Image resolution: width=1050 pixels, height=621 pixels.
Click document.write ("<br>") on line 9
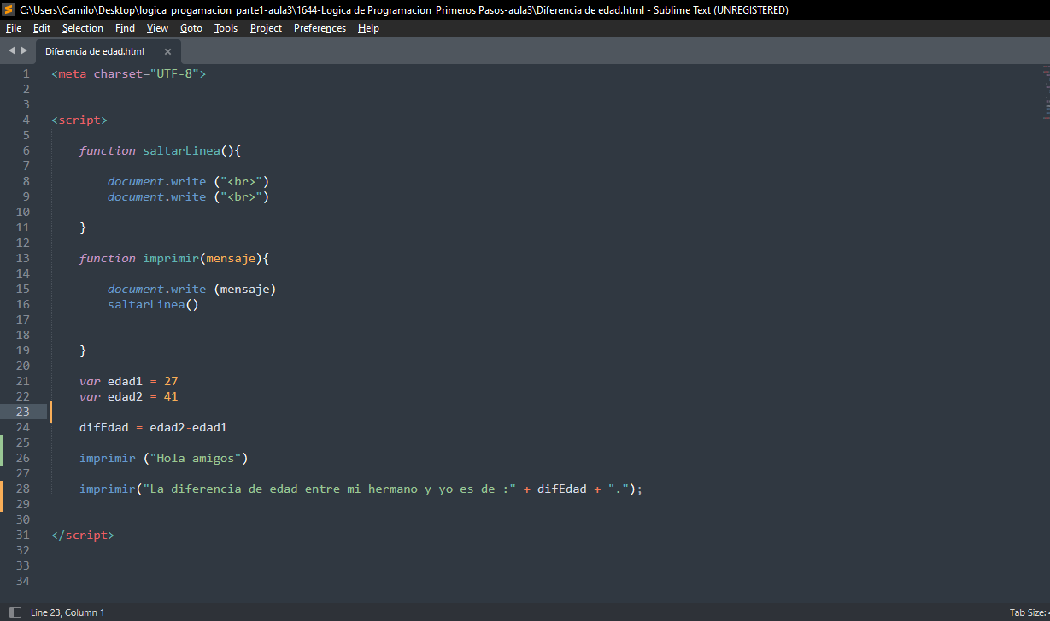[189, 196]
